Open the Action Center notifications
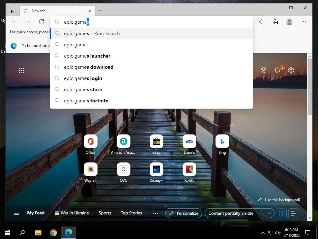The width and height of the screenshot is (318, 239). pyautogui.click(x=308, y=233)
